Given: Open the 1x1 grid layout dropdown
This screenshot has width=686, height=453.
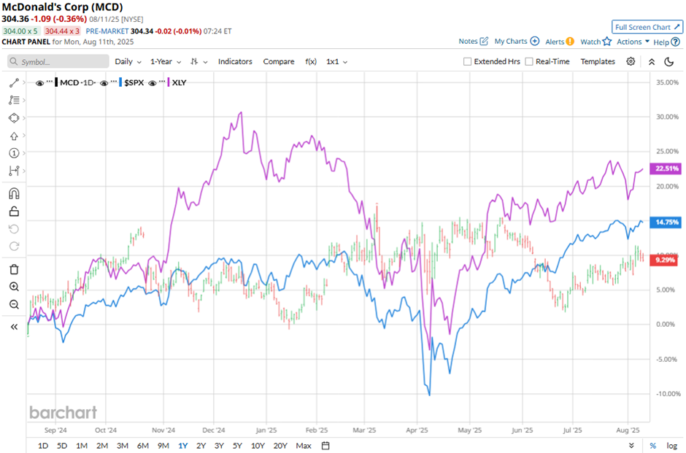Looking at the screenshot, I should (336, 62).
